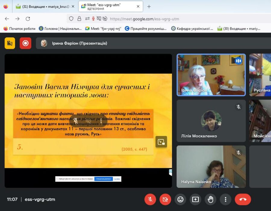The width and height of the screenshot is (271, 211).
Task: Open picture-in-picture for the presentation
Action: click(x=161, y=142)
